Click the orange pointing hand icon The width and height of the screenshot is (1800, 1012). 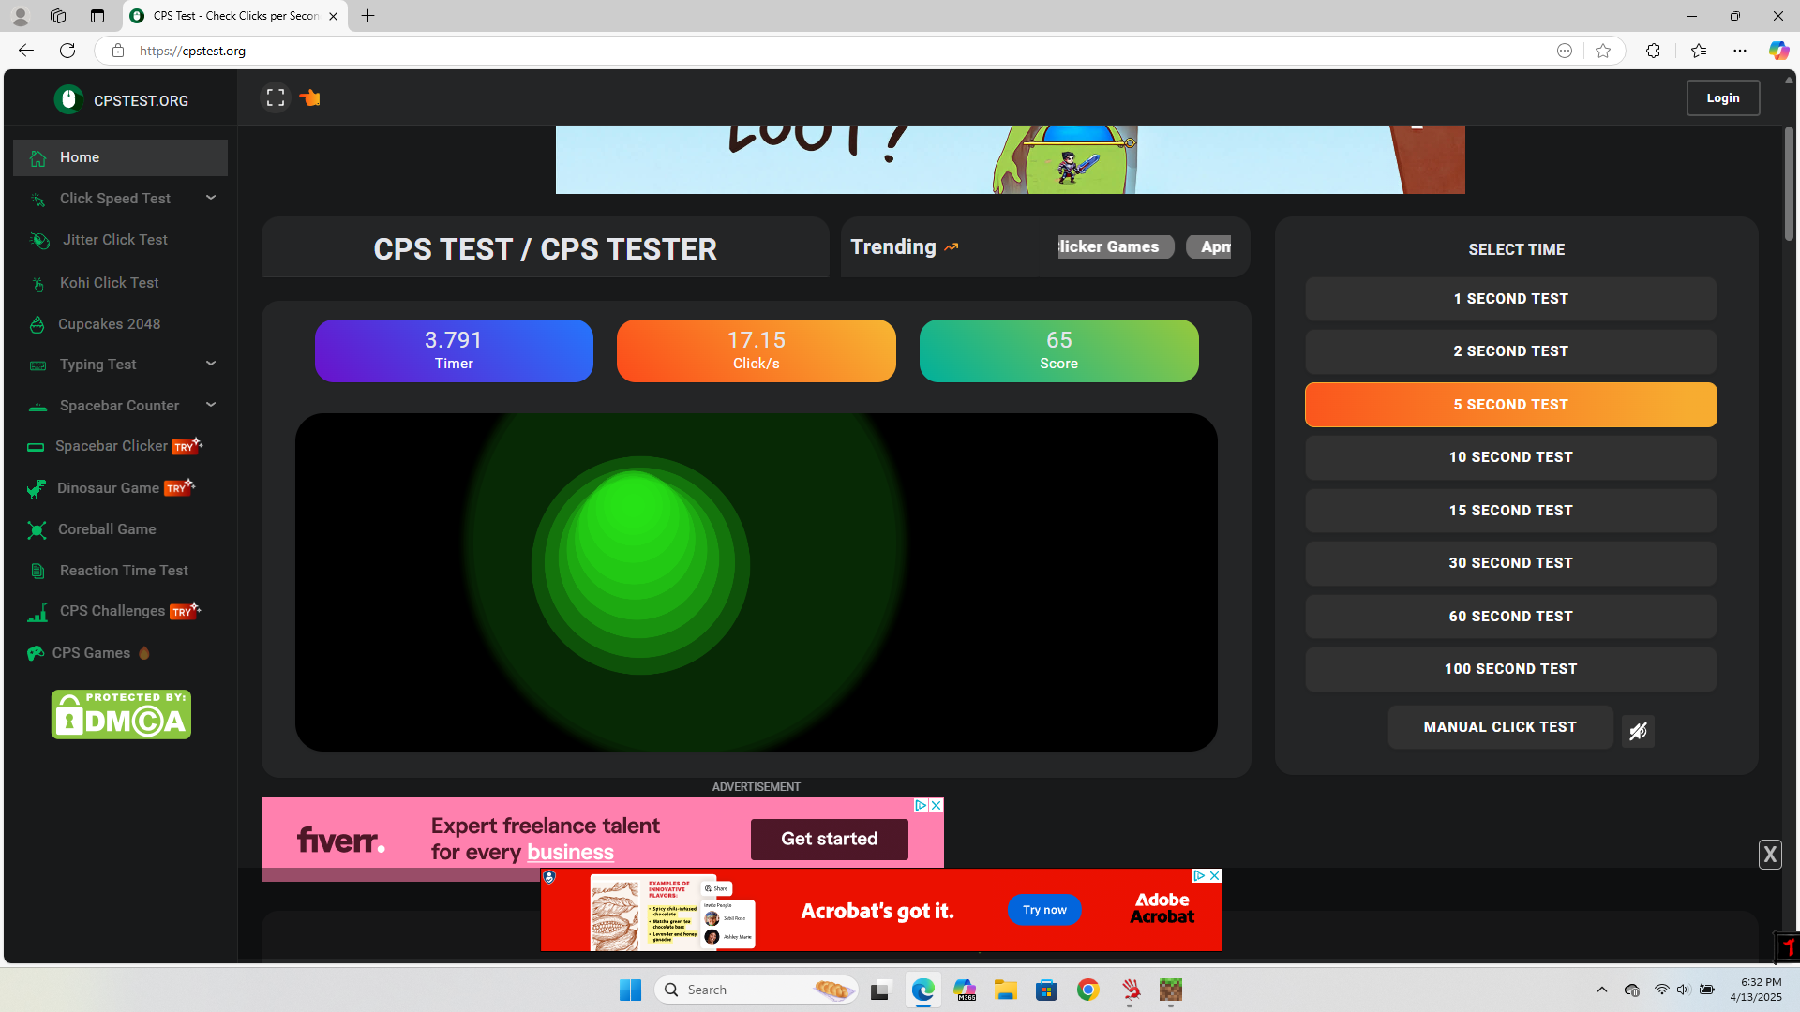click(x=309, y=97)
